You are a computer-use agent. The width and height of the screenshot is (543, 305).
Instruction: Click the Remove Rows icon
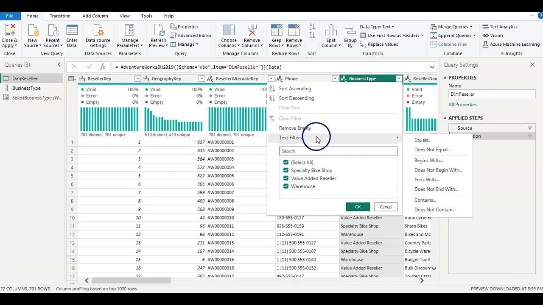click(x=294, y=30)
